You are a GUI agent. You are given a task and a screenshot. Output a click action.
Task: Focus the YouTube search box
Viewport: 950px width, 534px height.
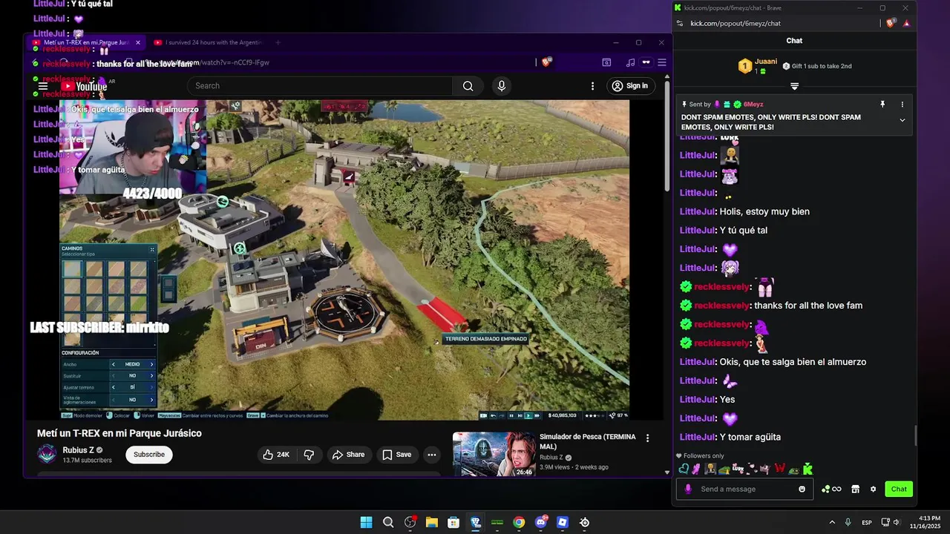pyautogui.click(x=320, y=86)
